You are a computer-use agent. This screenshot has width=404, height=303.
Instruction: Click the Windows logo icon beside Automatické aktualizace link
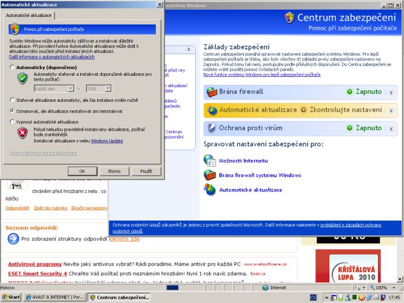coord(209,190)
